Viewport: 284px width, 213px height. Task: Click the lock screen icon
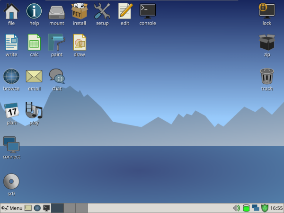(x=267, y=11)
